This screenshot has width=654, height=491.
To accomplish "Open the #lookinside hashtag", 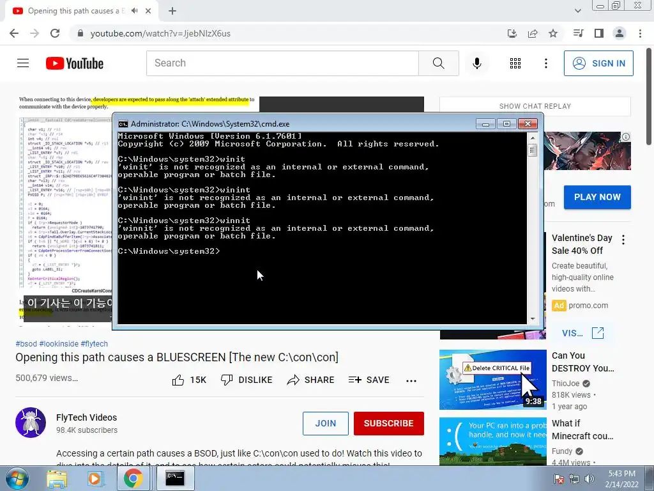I will [x=59, y=343].
